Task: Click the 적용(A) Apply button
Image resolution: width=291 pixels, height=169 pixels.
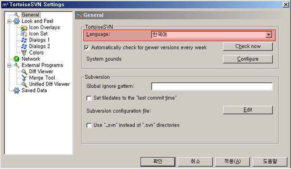Action: click(x=232, y=161)
